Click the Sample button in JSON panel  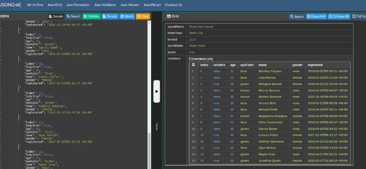[x=56, y=16]
